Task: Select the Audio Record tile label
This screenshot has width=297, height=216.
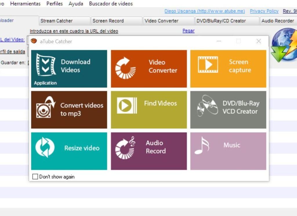Action: (x=156, y=147)
